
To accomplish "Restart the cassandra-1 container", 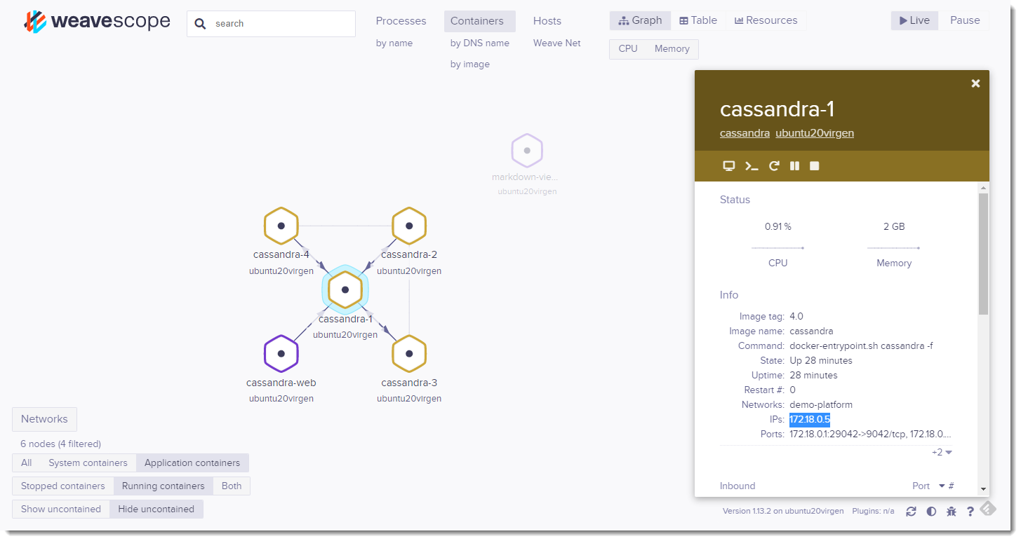I will point(774,166).
